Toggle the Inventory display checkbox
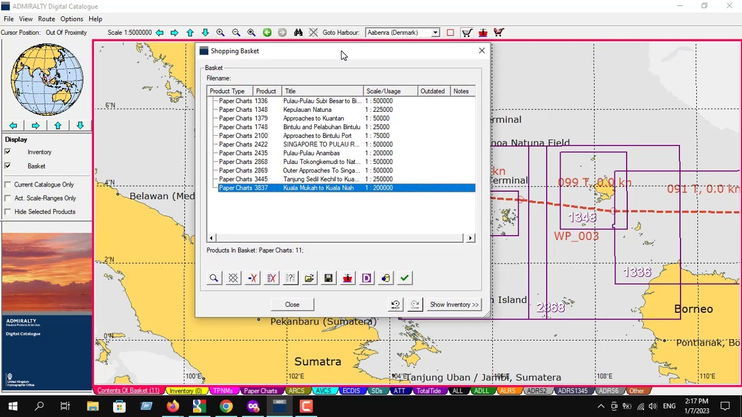Viewport: 742px width, 417px height. tap(8, 152)
